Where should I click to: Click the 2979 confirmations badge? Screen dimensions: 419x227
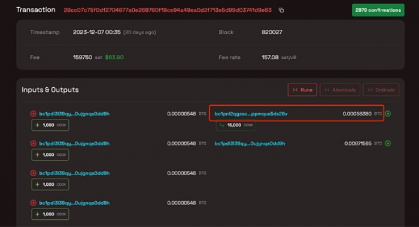[x=378, y=10]
